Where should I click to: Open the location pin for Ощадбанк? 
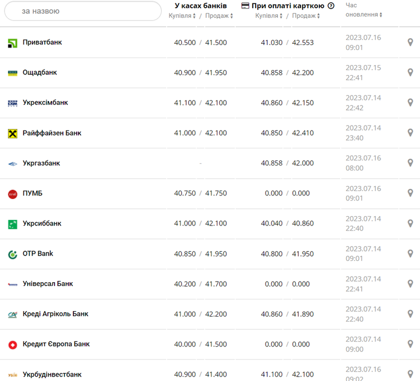(x=410, y=73)
